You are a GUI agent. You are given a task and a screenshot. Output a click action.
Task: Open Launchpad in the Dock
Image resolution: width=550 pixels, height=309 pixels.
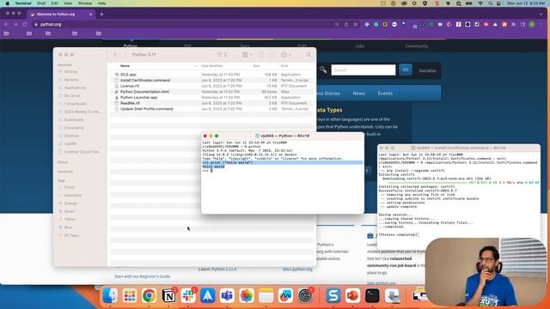tap(130, 295)
